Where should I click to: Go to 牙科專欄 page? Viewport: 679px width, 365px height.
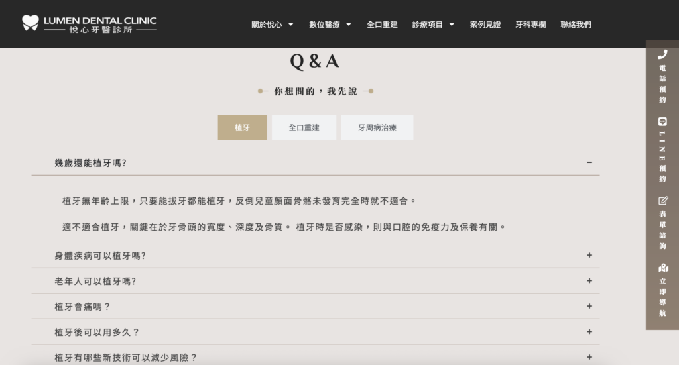[530, 25]
